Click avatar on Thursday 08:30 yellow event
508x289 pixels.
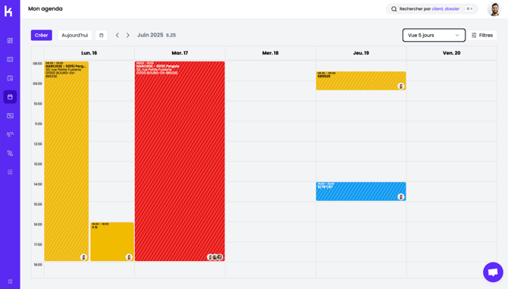(401, 86)
